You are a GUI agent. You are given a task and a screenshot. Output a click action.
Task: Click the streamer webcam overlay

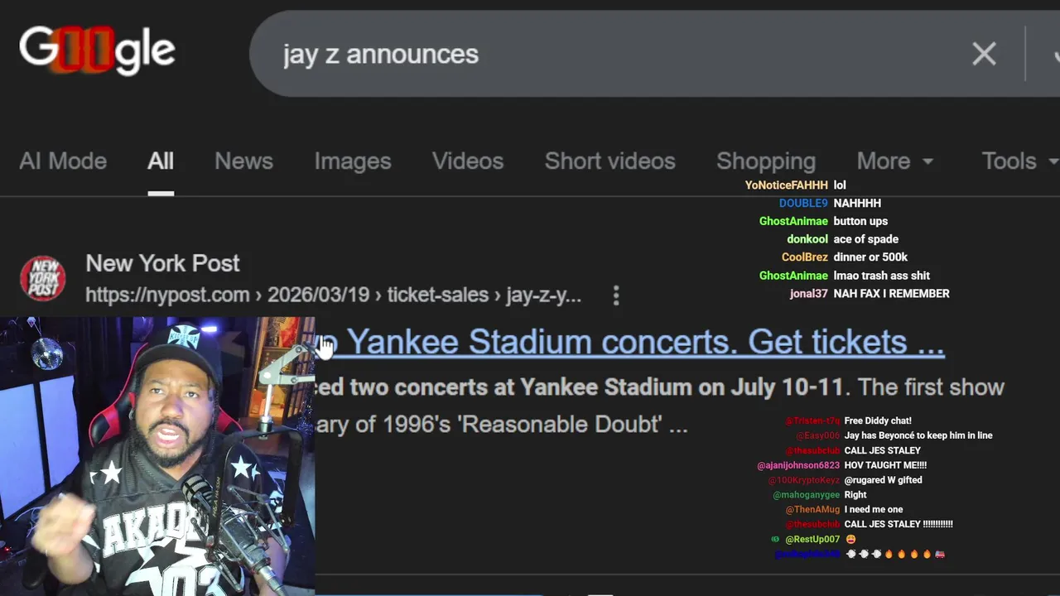click(x=157, y=456)
